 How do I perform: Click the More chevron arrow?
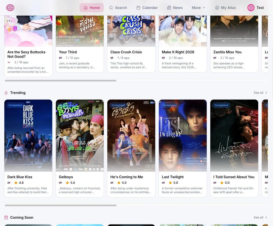coord(204,8)
